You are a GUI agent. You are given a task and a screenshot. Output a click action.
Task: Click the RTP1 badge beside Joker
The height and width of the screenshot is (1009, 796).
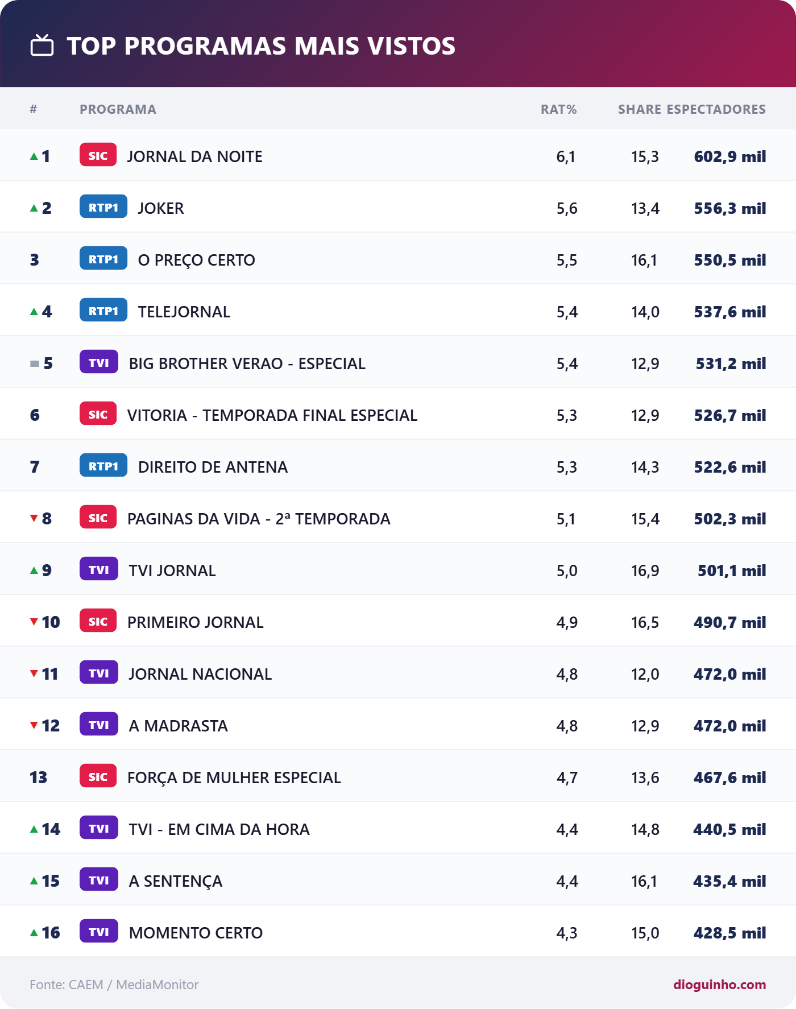(103, 207)
